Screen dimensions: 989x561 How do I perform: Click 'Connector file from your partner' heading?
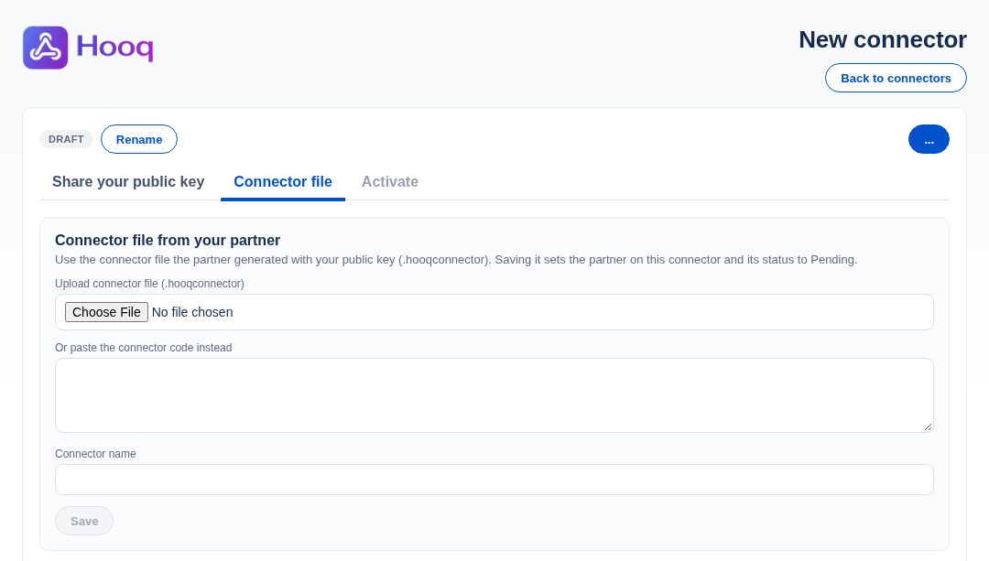coord(168,240)
